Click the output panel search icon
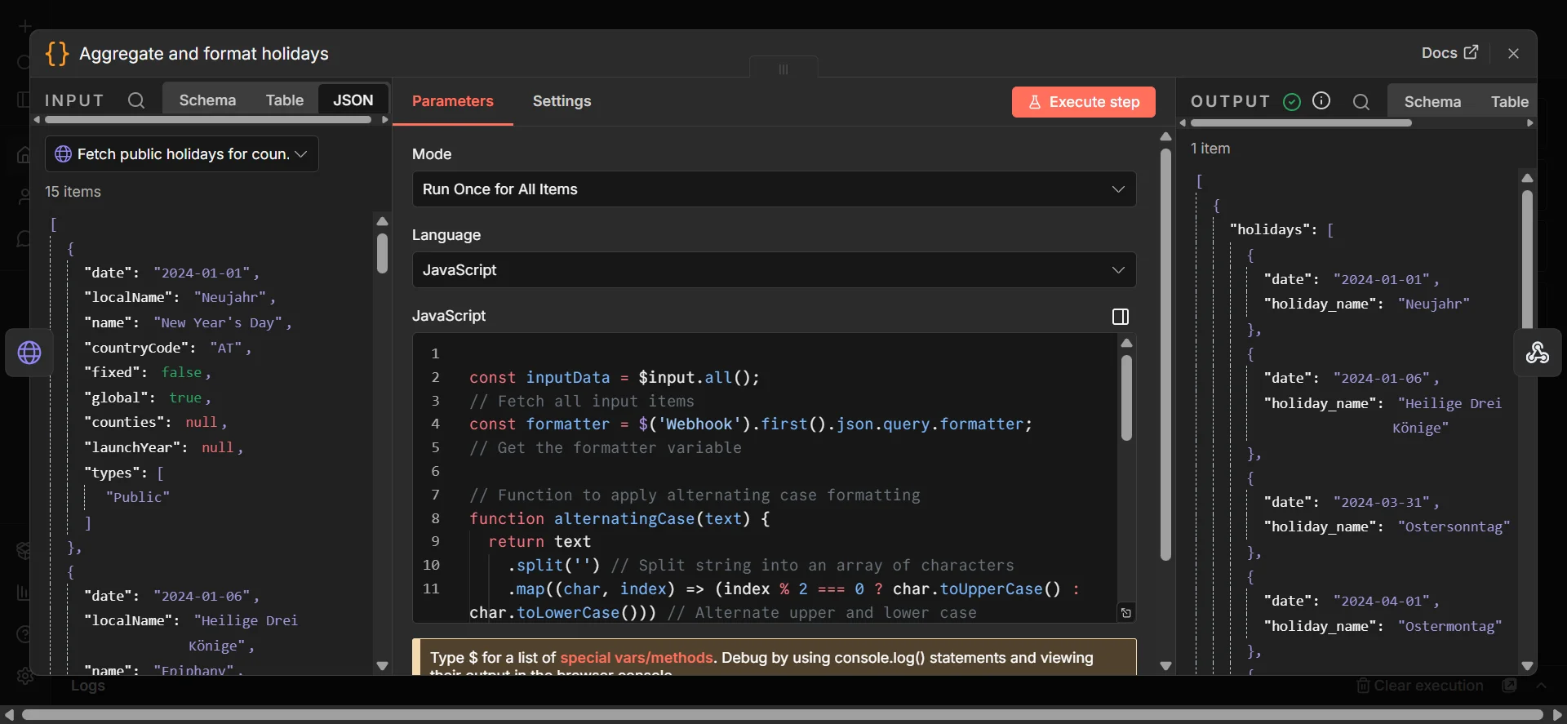 pyautogui.click(x=1361, y=102)
